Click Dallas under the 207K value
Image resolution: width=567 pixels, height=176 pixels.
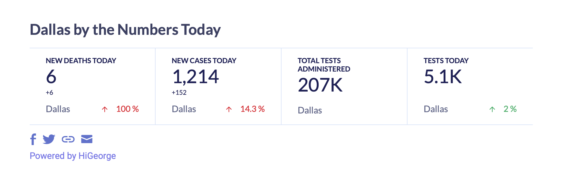tap(310, 110)
